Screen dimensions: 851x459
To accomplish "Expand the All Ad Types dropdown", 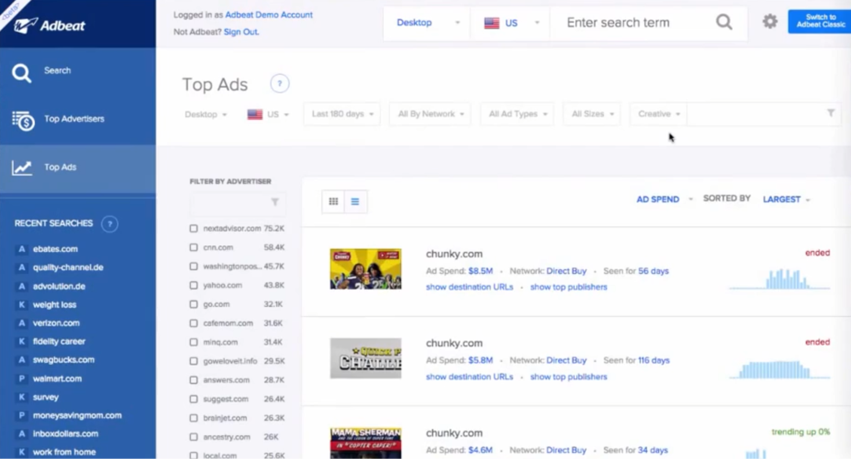I will [517, 114].
